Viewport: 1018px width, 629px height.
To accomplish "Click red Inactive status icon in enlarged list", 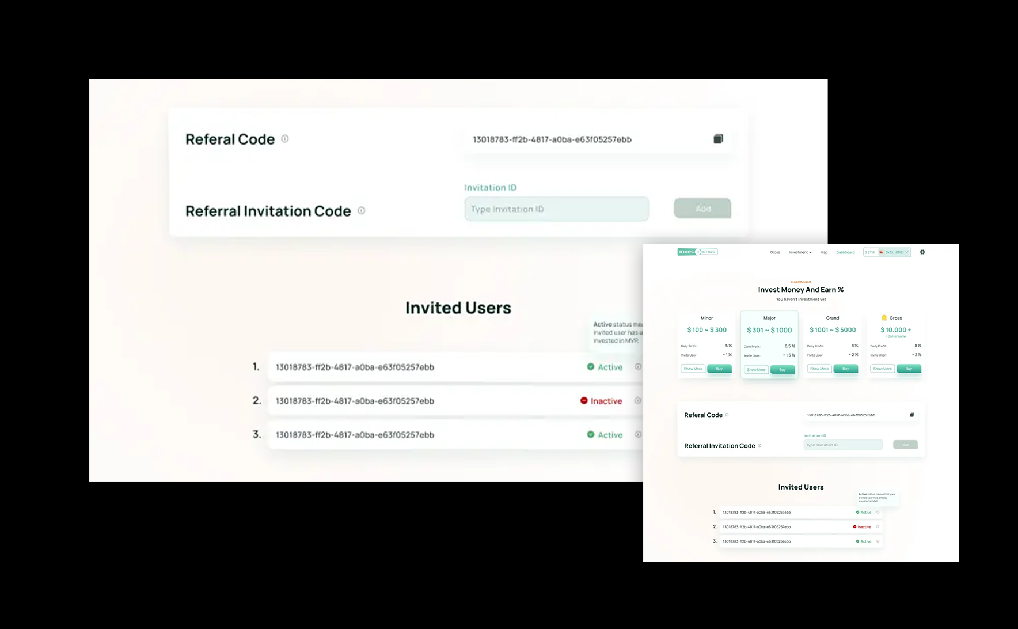I will tap(584, 401).
